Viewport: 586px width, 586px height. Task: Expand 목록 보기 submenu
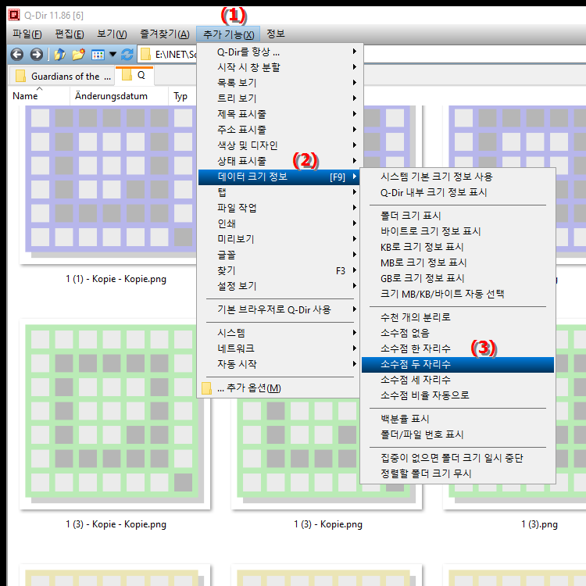[x=278, y=83]
